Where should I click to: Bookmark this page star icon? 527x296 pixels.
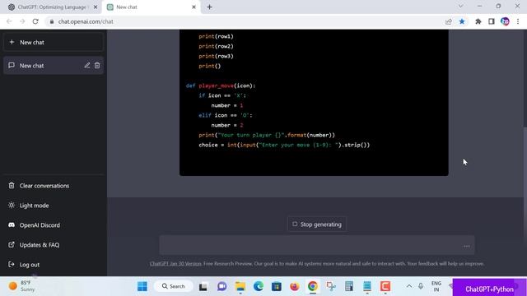pos(462,21)
